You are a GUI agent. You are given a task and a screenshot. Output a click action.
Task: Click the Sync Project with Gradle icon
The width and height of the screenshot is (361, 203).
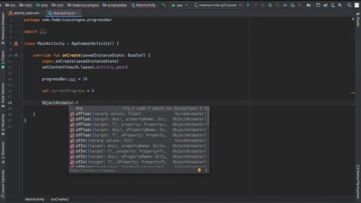coord(325,5)
